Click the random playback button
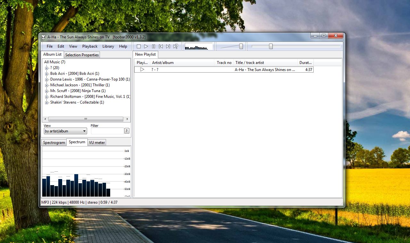The image size is (410, 243). [176, 46]
